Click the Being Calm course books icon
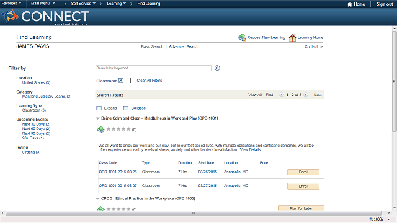 (x=101, y=129)
